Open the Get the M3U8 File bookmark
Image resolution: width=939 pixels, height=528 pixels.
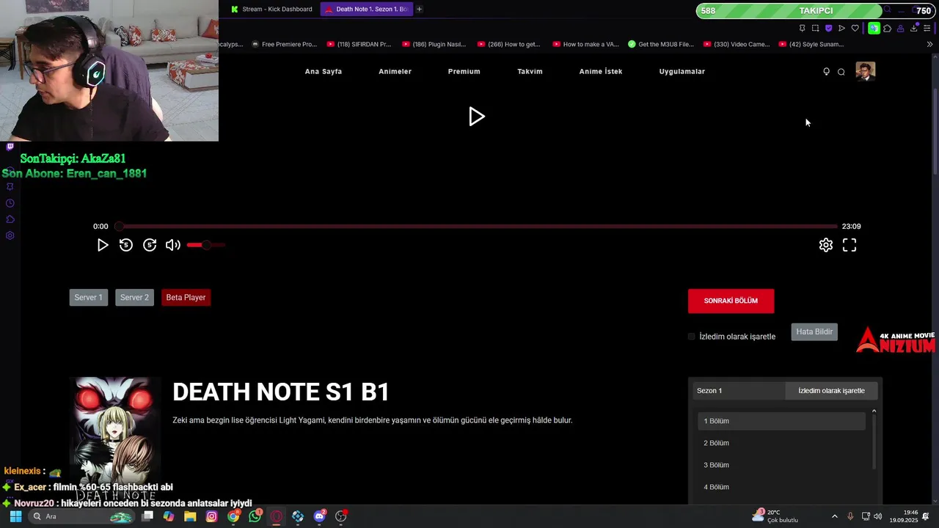[661, 44]
